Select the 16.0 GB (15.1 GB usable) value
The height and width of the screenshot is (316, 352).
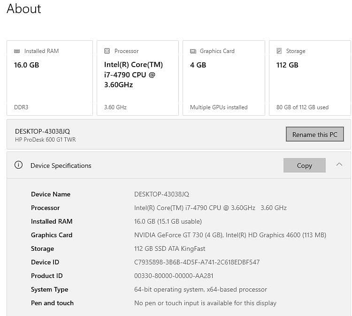click(168, 221)
